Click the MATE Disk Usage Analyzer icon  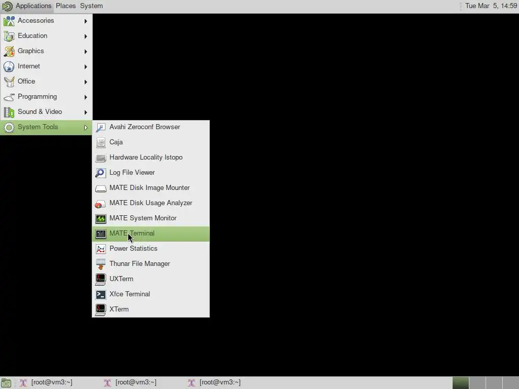click(x=101, y=204)
